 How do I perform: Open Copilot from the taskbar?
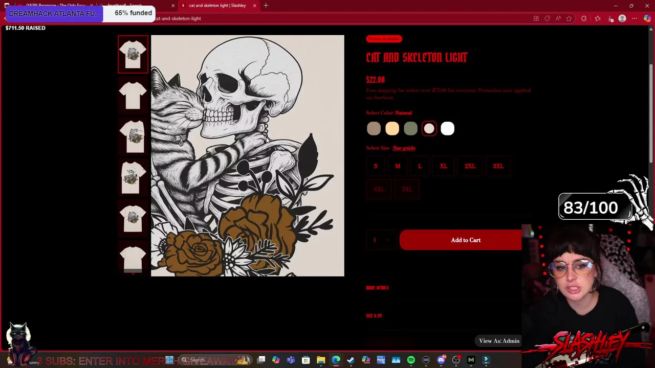(276, 360)
